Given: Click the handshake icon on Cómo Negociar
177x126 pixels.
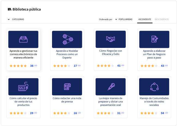Looking at the screenshot, I should (x=111, y=39).
